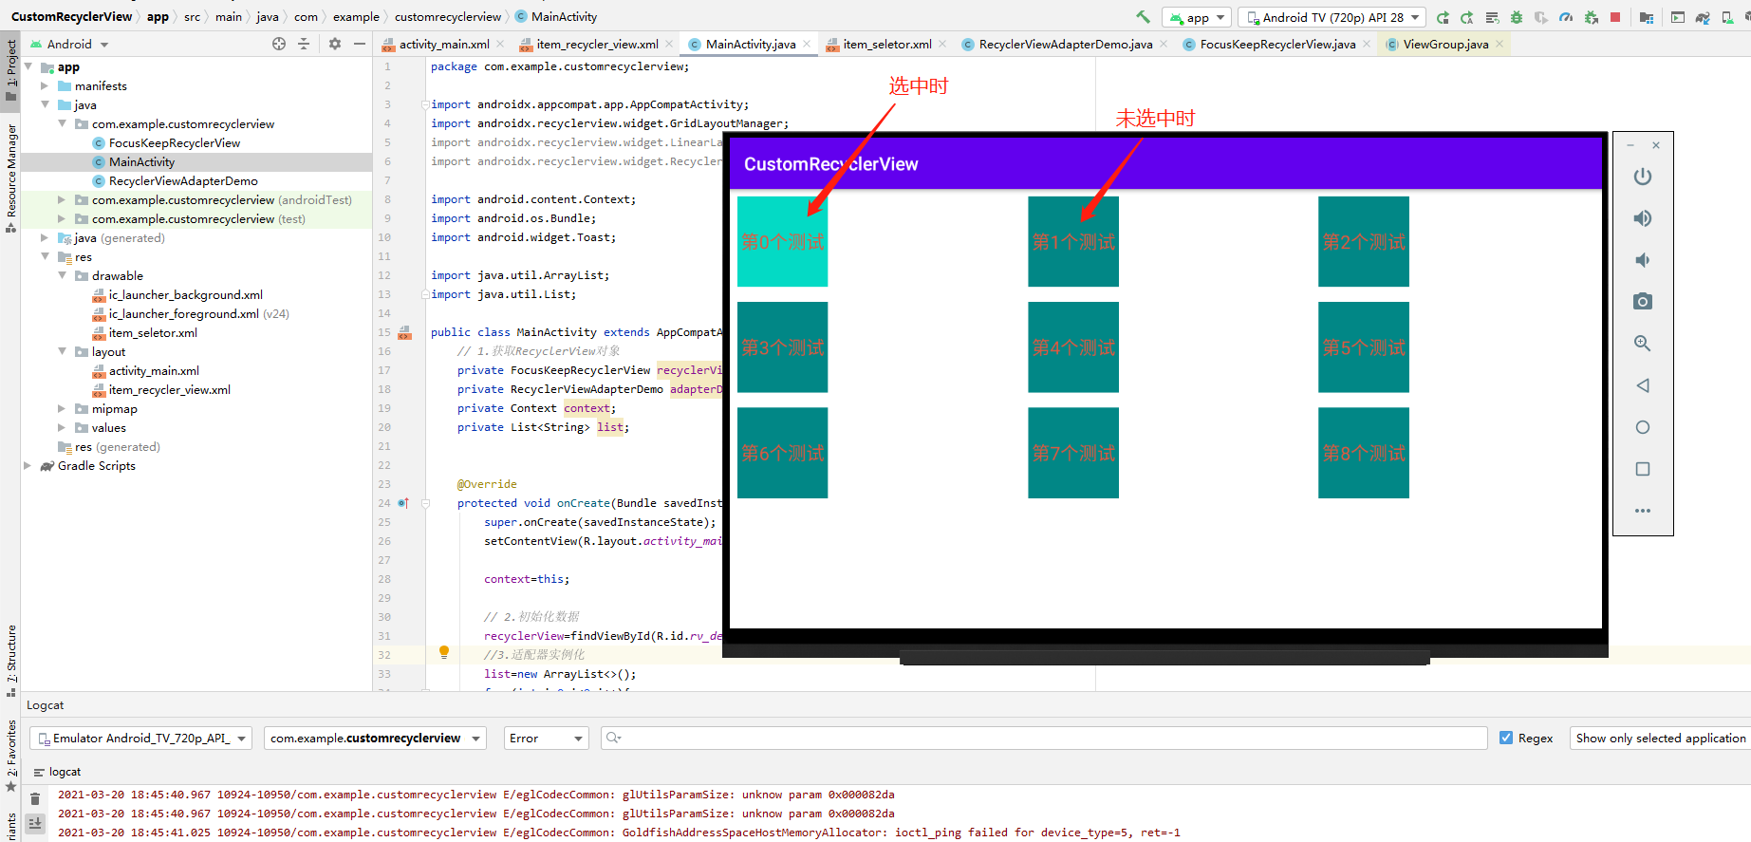Open the com.example.customrecyclerview process dropdown
The image size is (1751, 842).
point(375,739)
